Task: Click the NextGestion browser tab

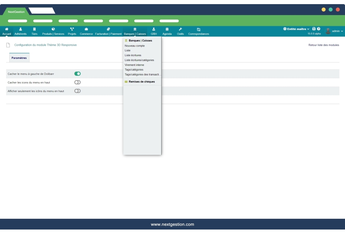Action: click(16, 12)
